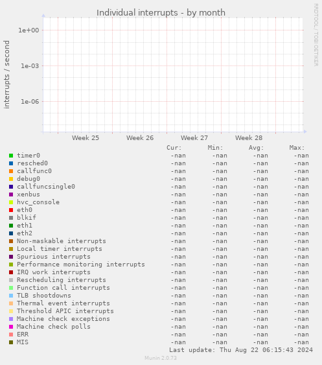The width and height of the screenshot is (322, 365).
Task: Click the yellow debug0 legend swatch
Action: (x=11, y=179)
